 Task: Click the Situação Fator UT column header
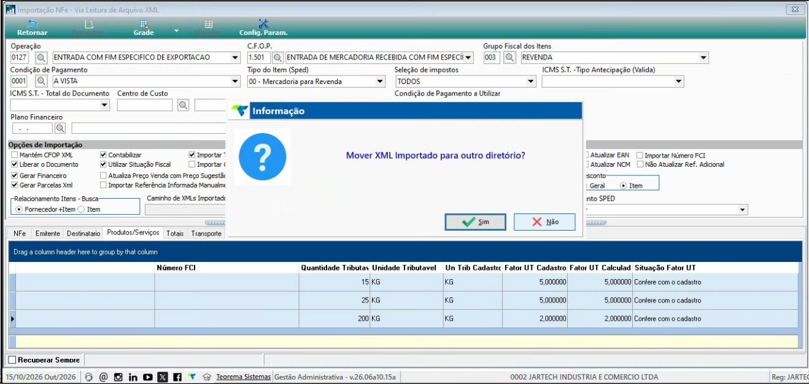tap(716, 268)
